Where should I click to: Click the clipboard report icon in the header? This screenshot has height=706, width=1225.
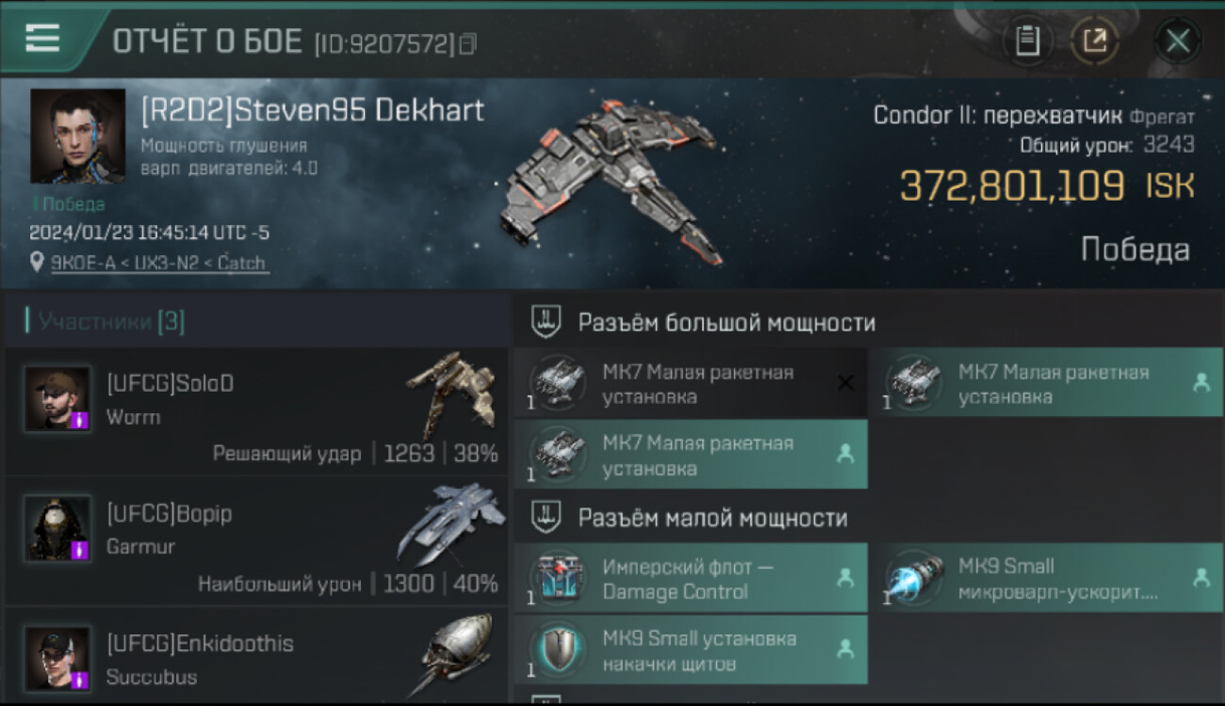click(1027, 40)
